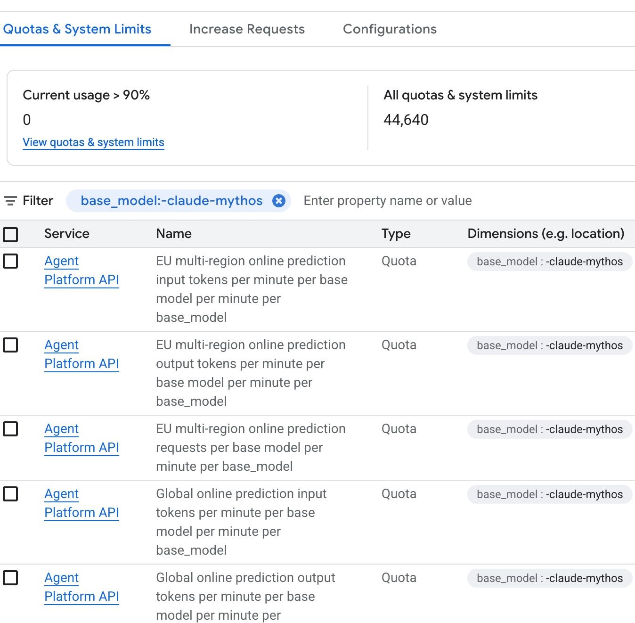Open Agent Platform API link in first row
635x623 pixels.
tap(81, 270)
